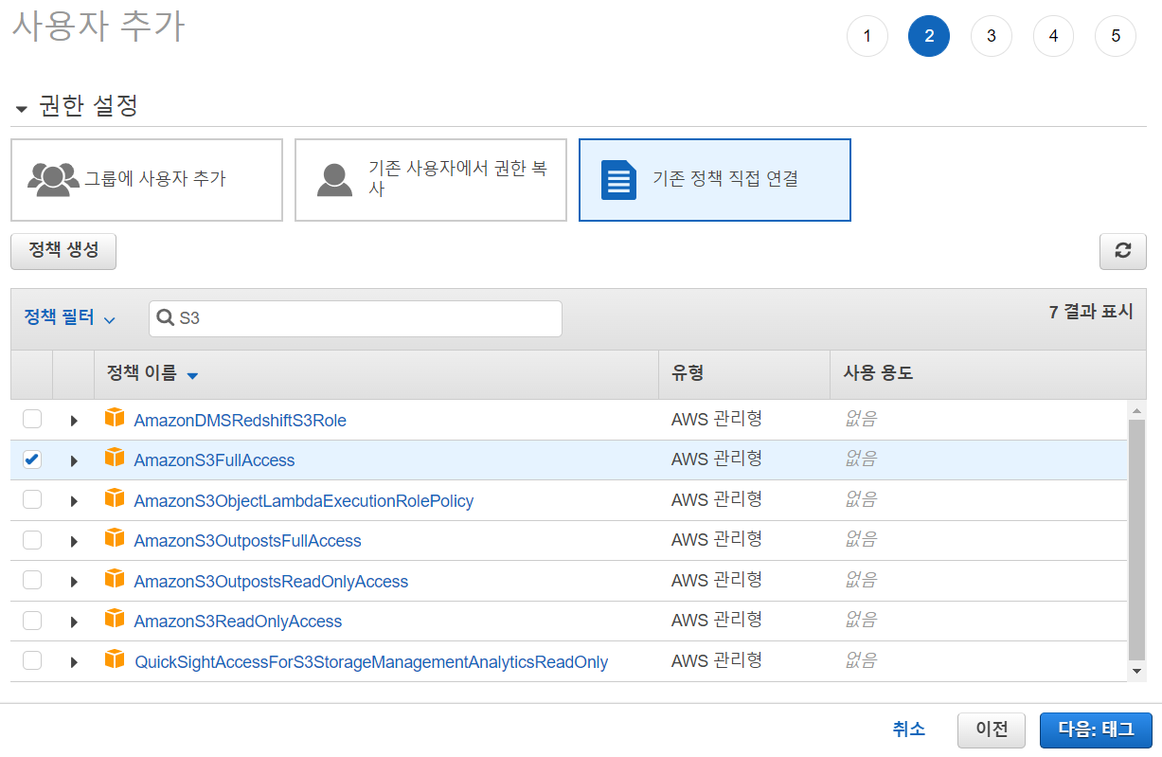Screen dimensions: 1162x757
Task: Select wizard step 2
Action: click(929, 36)
